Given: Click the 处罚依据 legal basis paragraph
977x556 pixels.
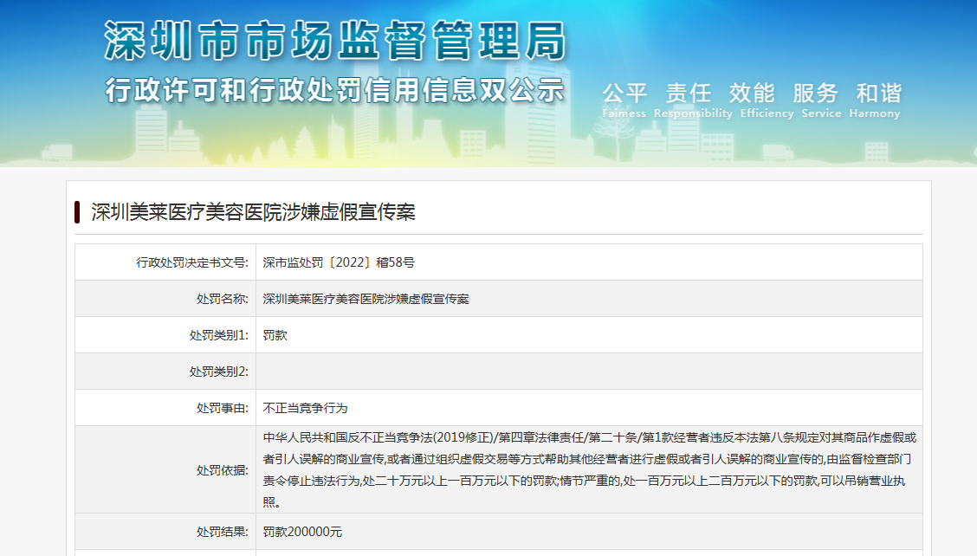Looking at the screenshot, I should point(589,469).
